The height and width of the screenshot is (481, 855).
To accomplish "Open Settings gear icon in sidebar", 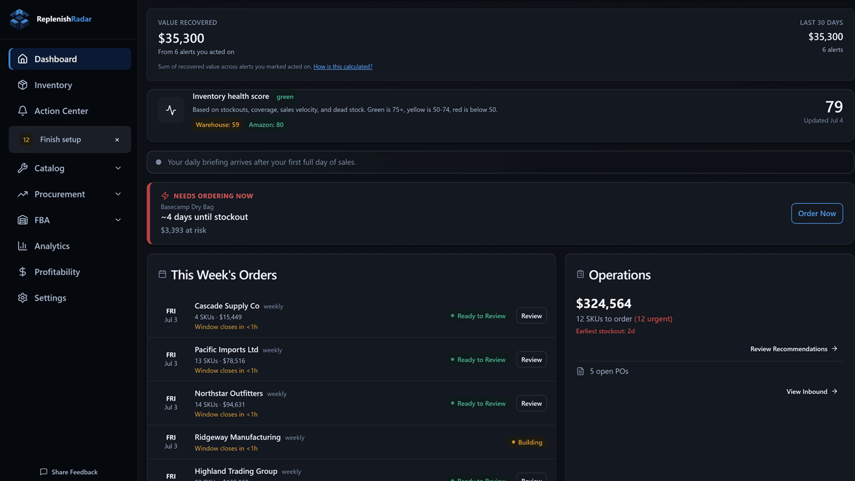I will (x=22, y=298).
